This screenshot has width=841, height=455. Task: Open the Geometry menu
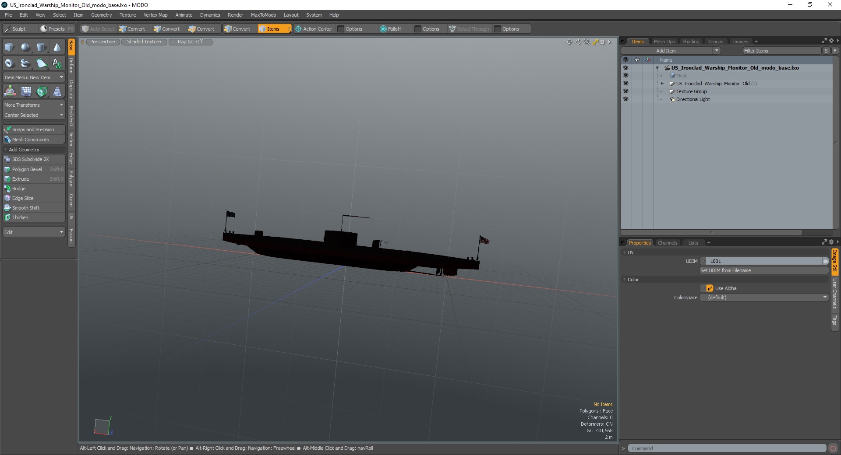[x=101, y=15]
